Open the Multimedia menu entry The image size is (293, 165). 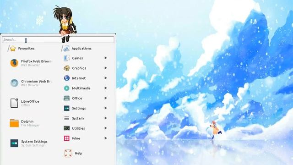[86, 88]
